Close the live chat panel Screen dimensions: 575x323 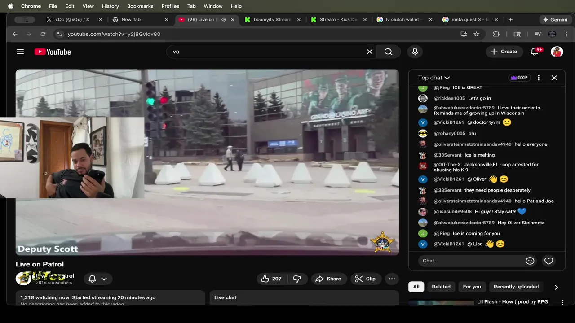554,78
